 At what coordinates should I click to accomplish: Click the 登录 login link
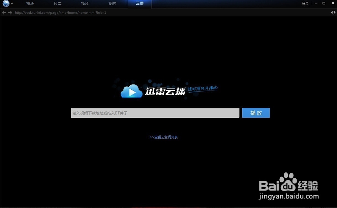point(305,3)
